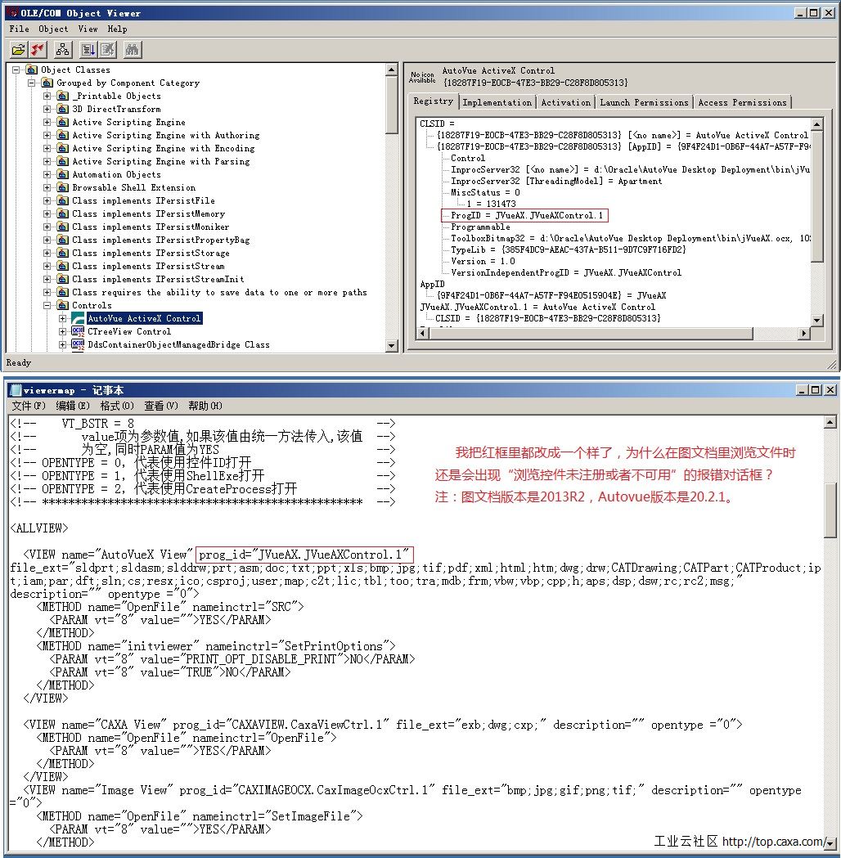841x858 pixels.
Task: Select Class implements IPersistMoniker item
Action: click(151, 227)
